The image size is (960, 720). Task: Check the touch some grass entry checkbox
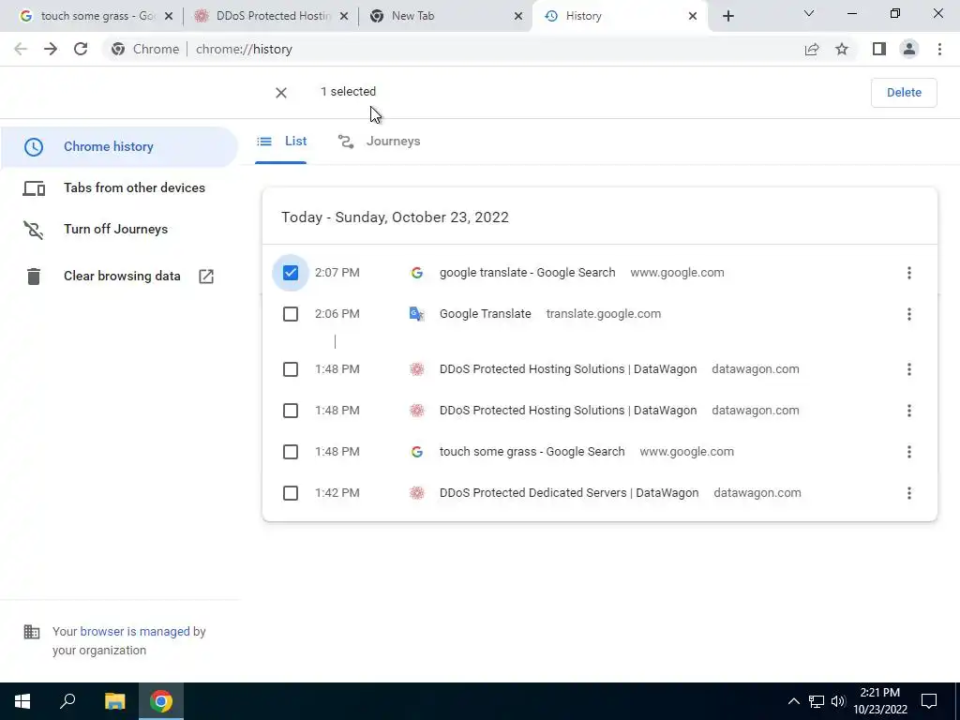(x=291, y=452)
